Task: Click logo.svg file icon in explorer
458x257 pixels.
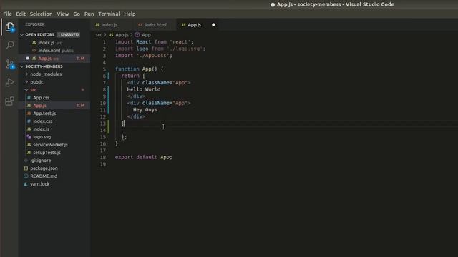Action: 29,137
